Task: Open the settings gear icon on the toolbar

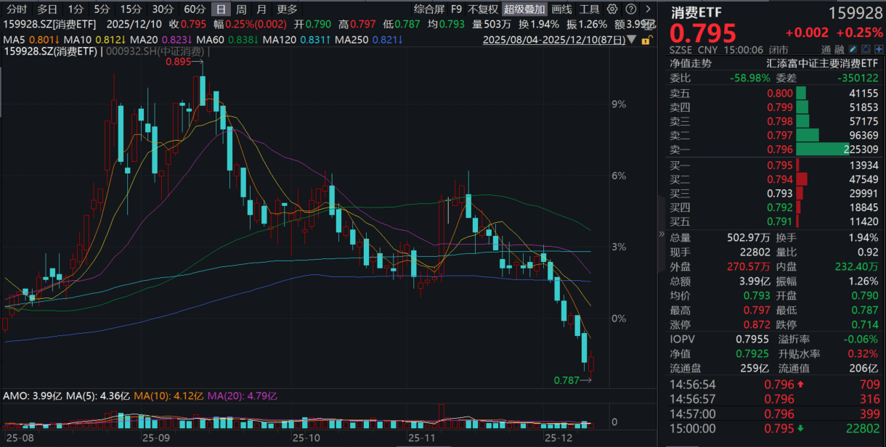Action: coord(612,9)
